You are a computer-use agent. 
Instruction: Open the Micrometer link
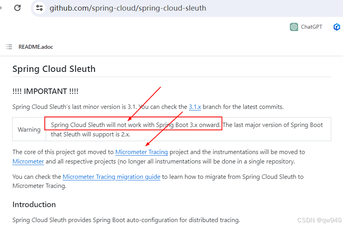click(x=28, y=162)
